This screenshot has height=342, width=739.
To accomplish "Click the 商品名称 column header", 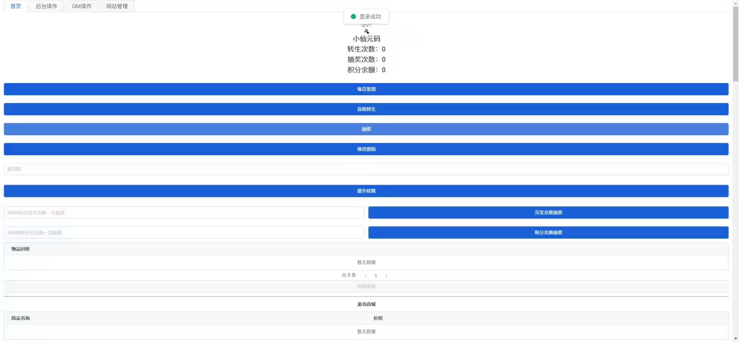I will [x=20, y=318].
